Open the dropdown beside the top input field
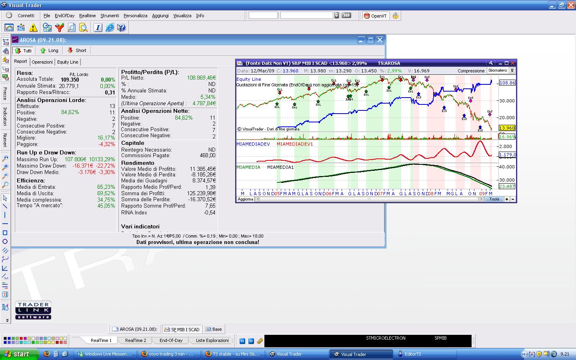 [x=336, y=15]
